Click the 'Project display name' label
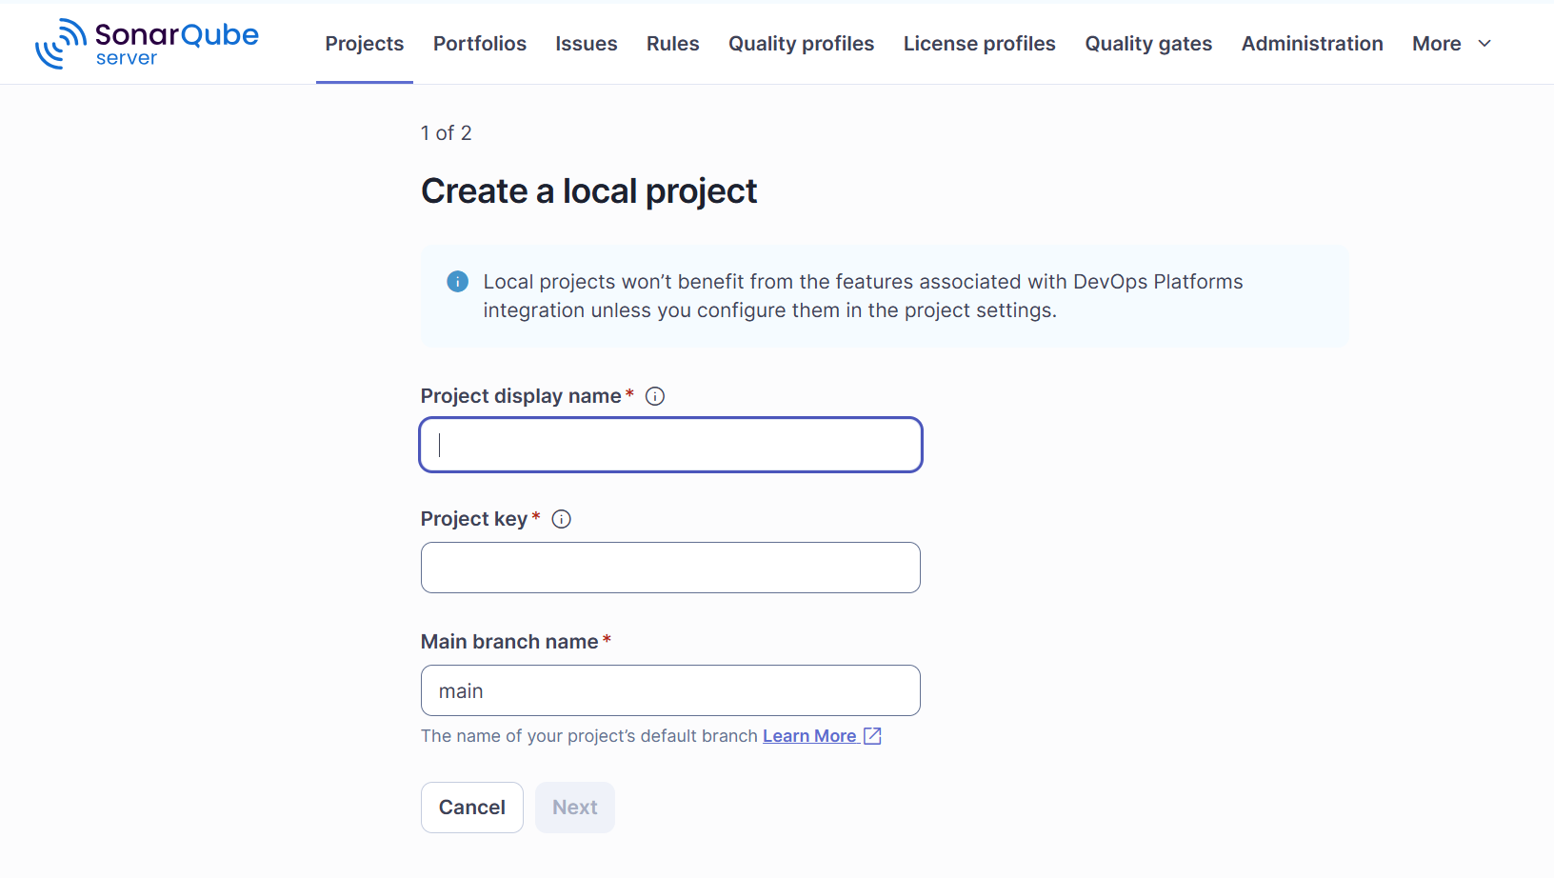1554x878 pixels. [x=521, y=396]
